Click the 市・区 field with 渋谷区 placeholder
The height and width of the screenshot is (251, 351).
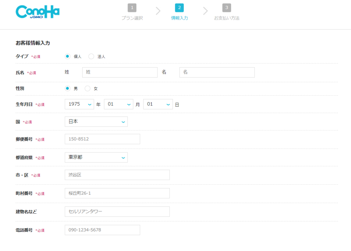pos(117,175)
